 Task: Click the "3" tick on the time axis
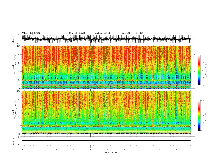point(73,150)
